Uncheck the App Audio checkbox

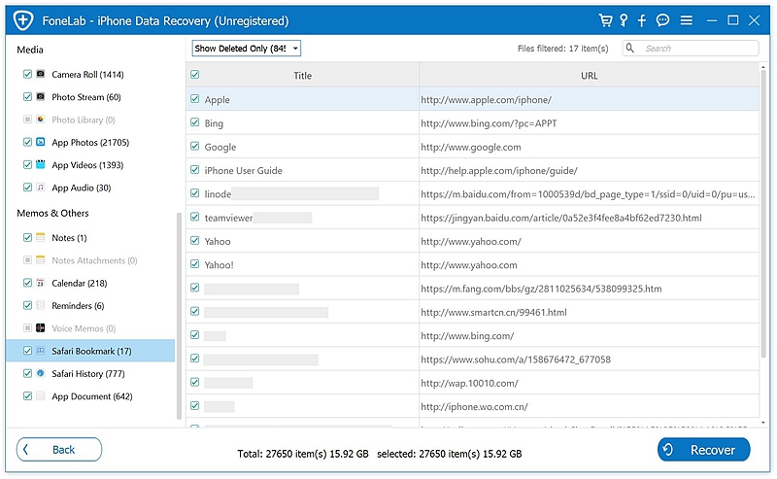[28, 188]
